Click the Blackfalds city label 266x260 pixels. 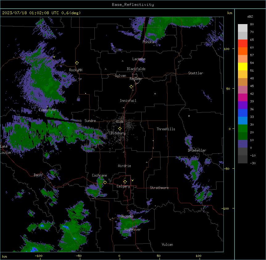click(x=136, y=69)
